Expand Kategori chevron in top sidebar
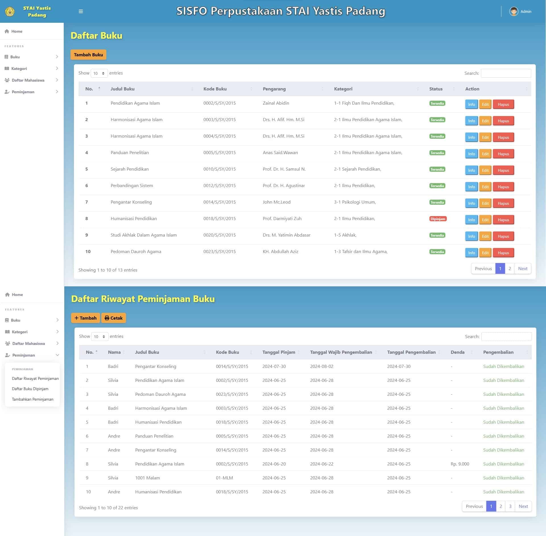546x536 pixels. [x=57, y=69]
